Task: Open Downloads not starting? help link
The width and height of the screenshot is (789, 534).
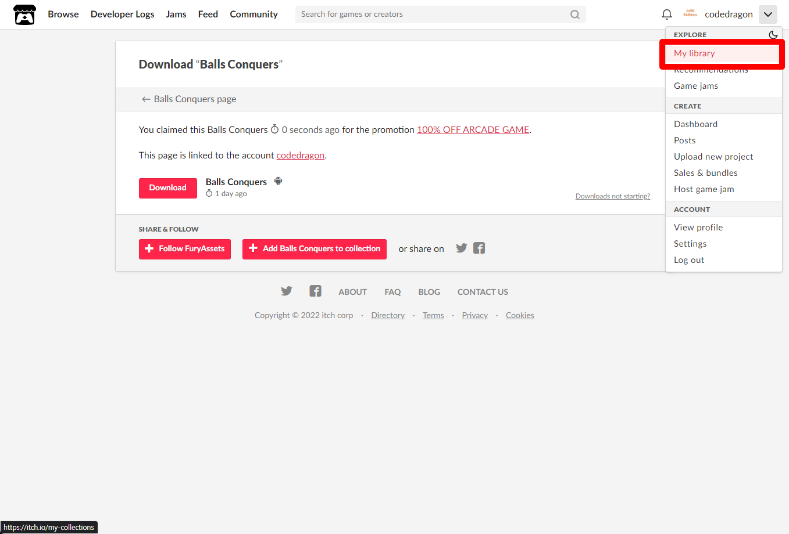Action: (x=613, y=196)
